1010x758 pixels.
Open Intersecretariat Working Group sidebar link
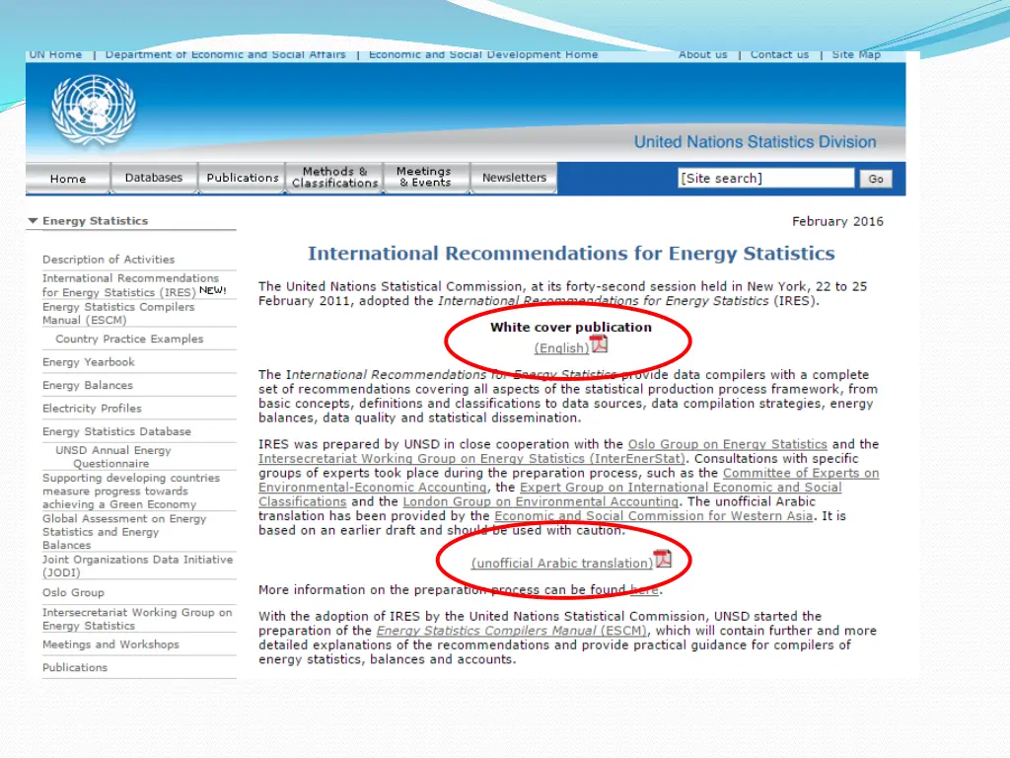(x=137, y=619)
